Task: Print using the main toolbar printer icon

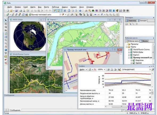Action: [x=20, y=11]
